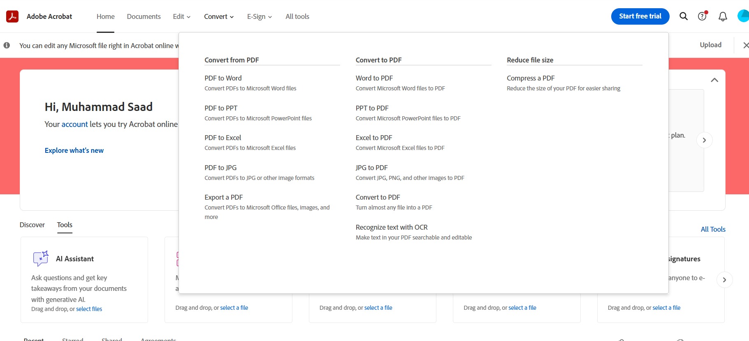
Task: Collapse the Convert dropdown menu
Action: coord(219,16)
